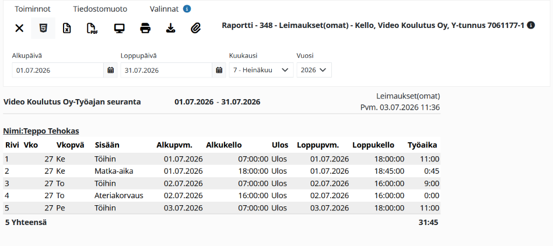Close the report with the X icon
Viewport: 553px width, 246px height.
click(x=19, y=28)
